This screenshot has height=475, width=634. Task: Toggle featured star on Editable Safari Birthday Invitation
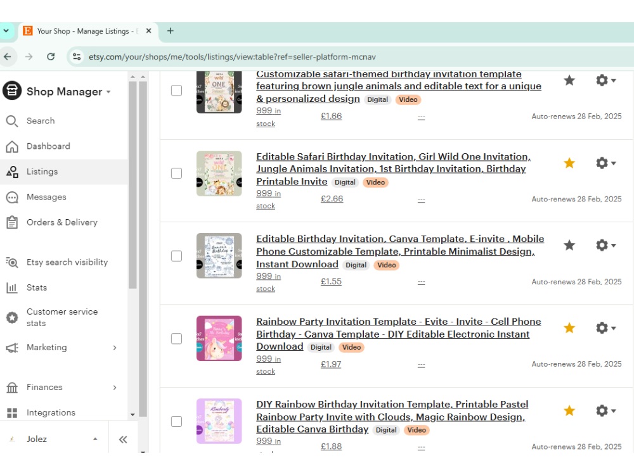pyautogui.click(x=569, y=163)
